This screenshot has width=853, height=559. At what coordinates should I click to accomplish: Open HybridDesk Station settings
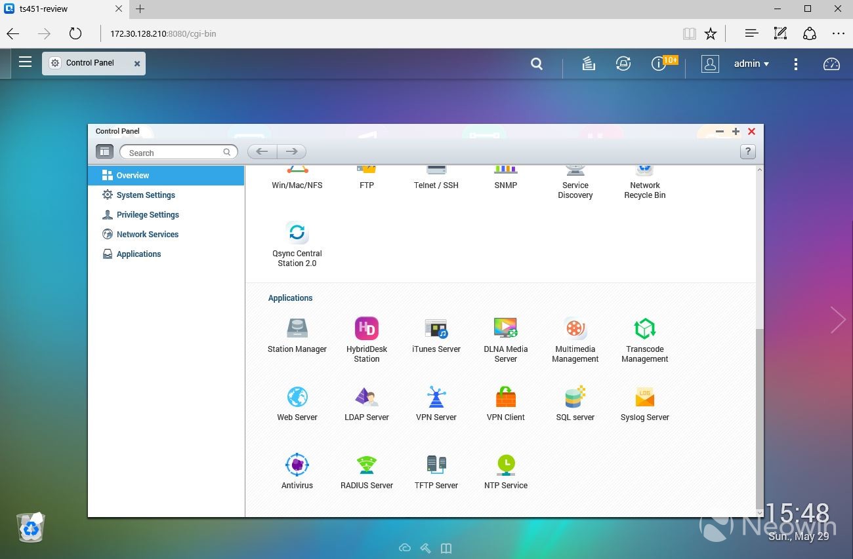point(366,339)
